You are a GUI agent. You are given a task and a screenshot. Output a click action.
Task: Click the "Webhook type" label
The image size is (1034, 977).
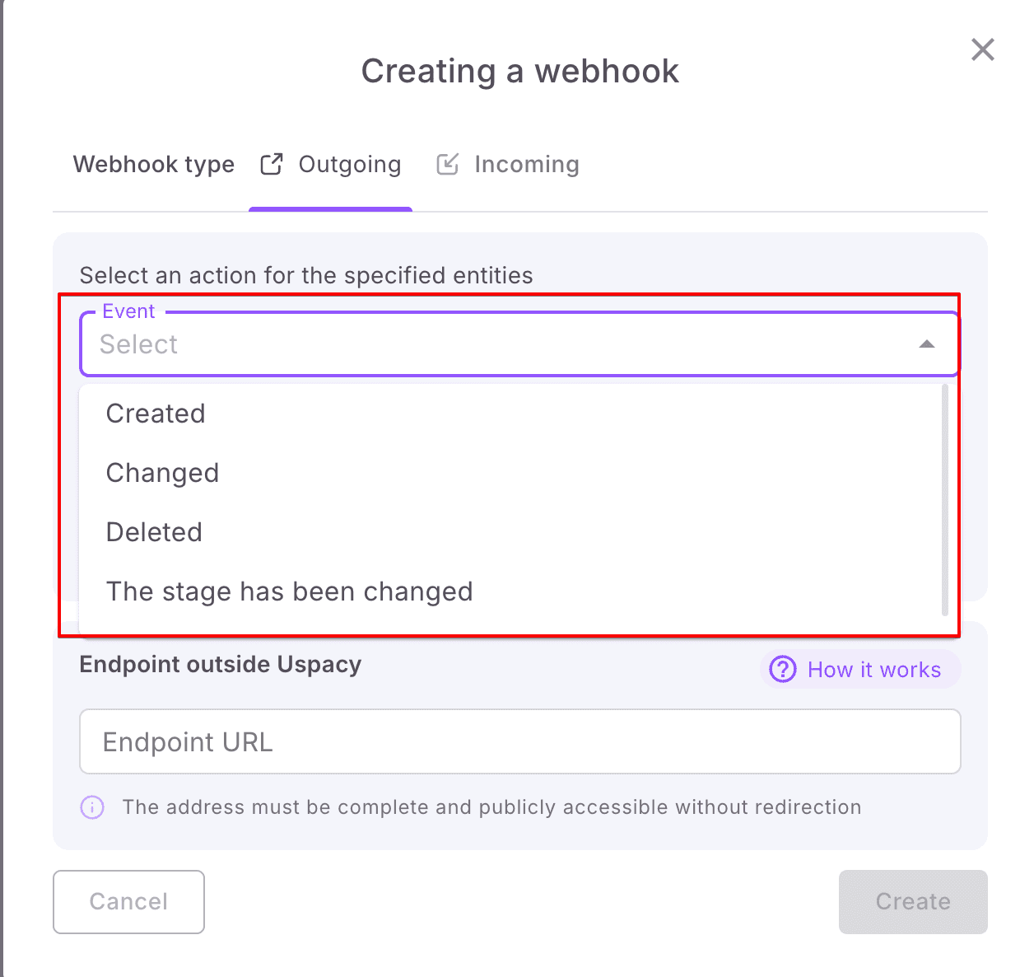pos(154,165)
